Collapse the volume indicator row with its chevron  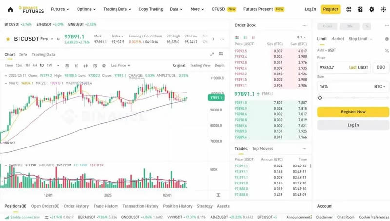click(6, 165)
